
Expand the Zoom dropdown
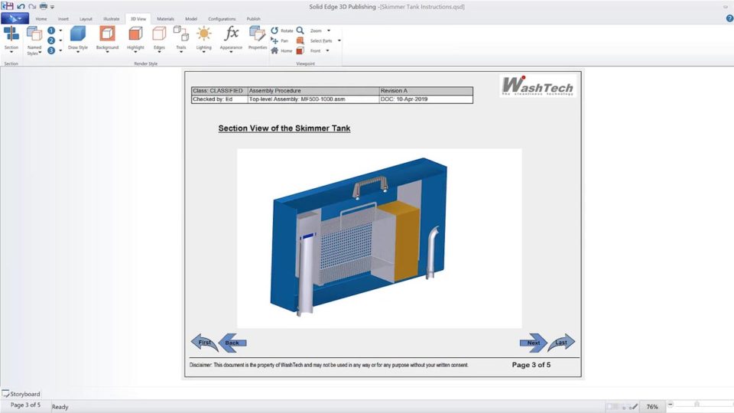tap(328, 31)
